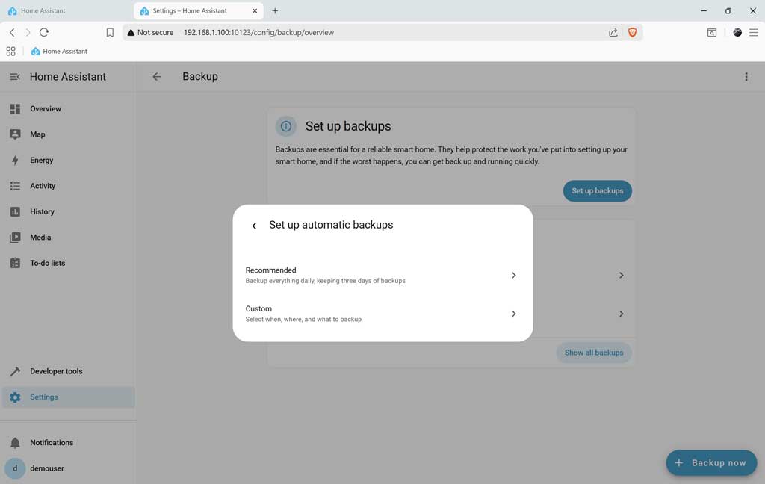This screenshot has height=484, width=765.
Task: Choose the Custom backup option chevron
Action: [x=514, y=314]
